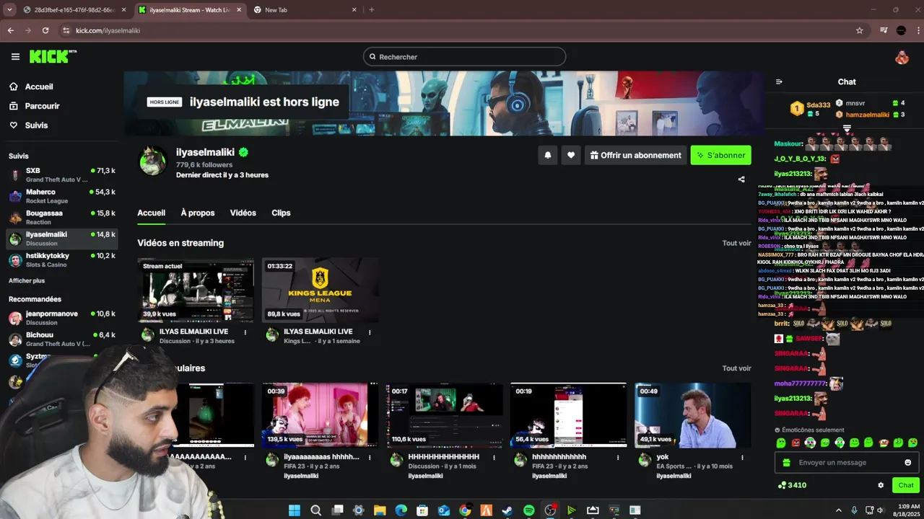The image size is (924, 519).
Task: Open the Stream actuel video thumbnail
Action: click(196, 290)
